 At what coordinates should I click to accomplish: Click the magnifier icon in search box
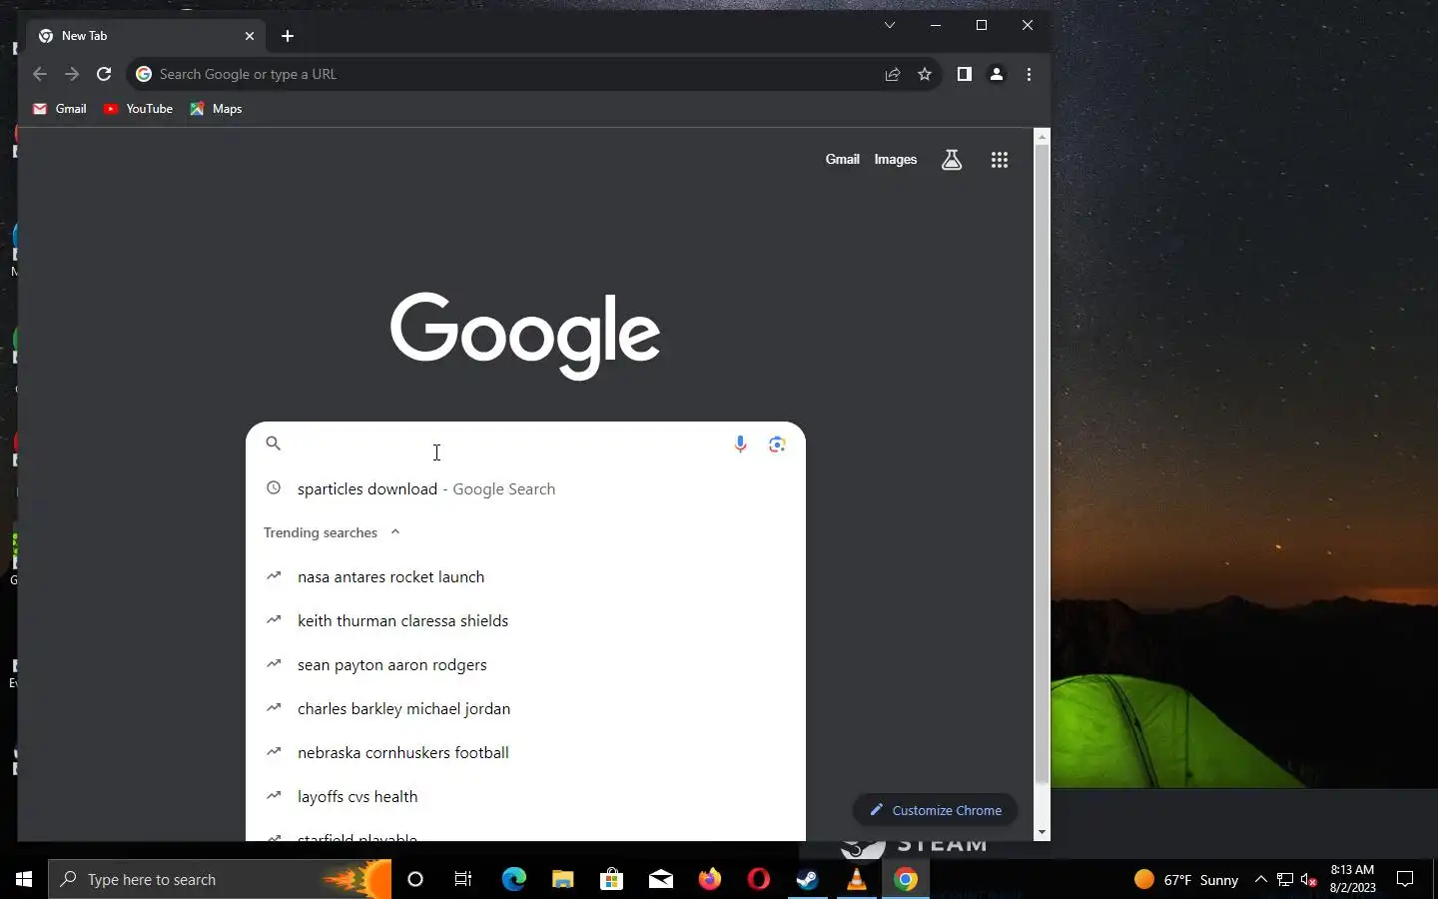coord(273,444)
